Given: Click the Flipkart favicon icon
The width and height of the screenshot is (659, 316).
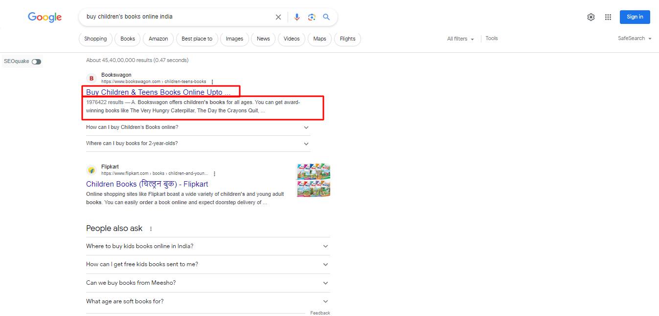Looking at the screenshot, I should [91, 170].
